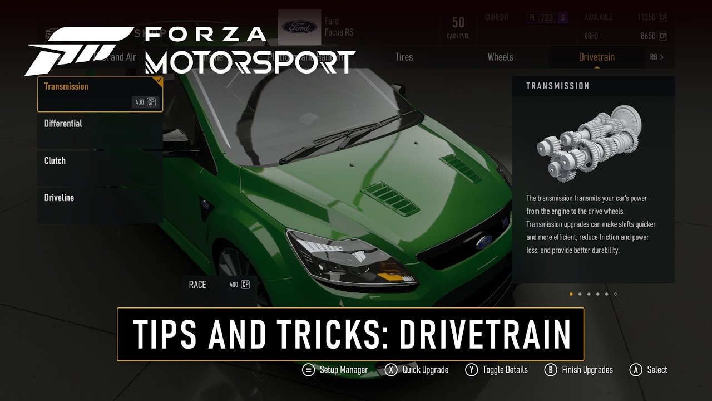This screenshot has height=401, width=712.
Task: Select the second page indicator dot
Action: (x=580, y=294)
